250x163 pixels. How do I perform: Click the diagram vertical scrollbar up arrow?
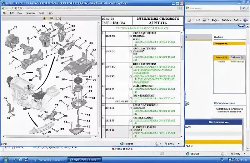(x=98, y=23)
